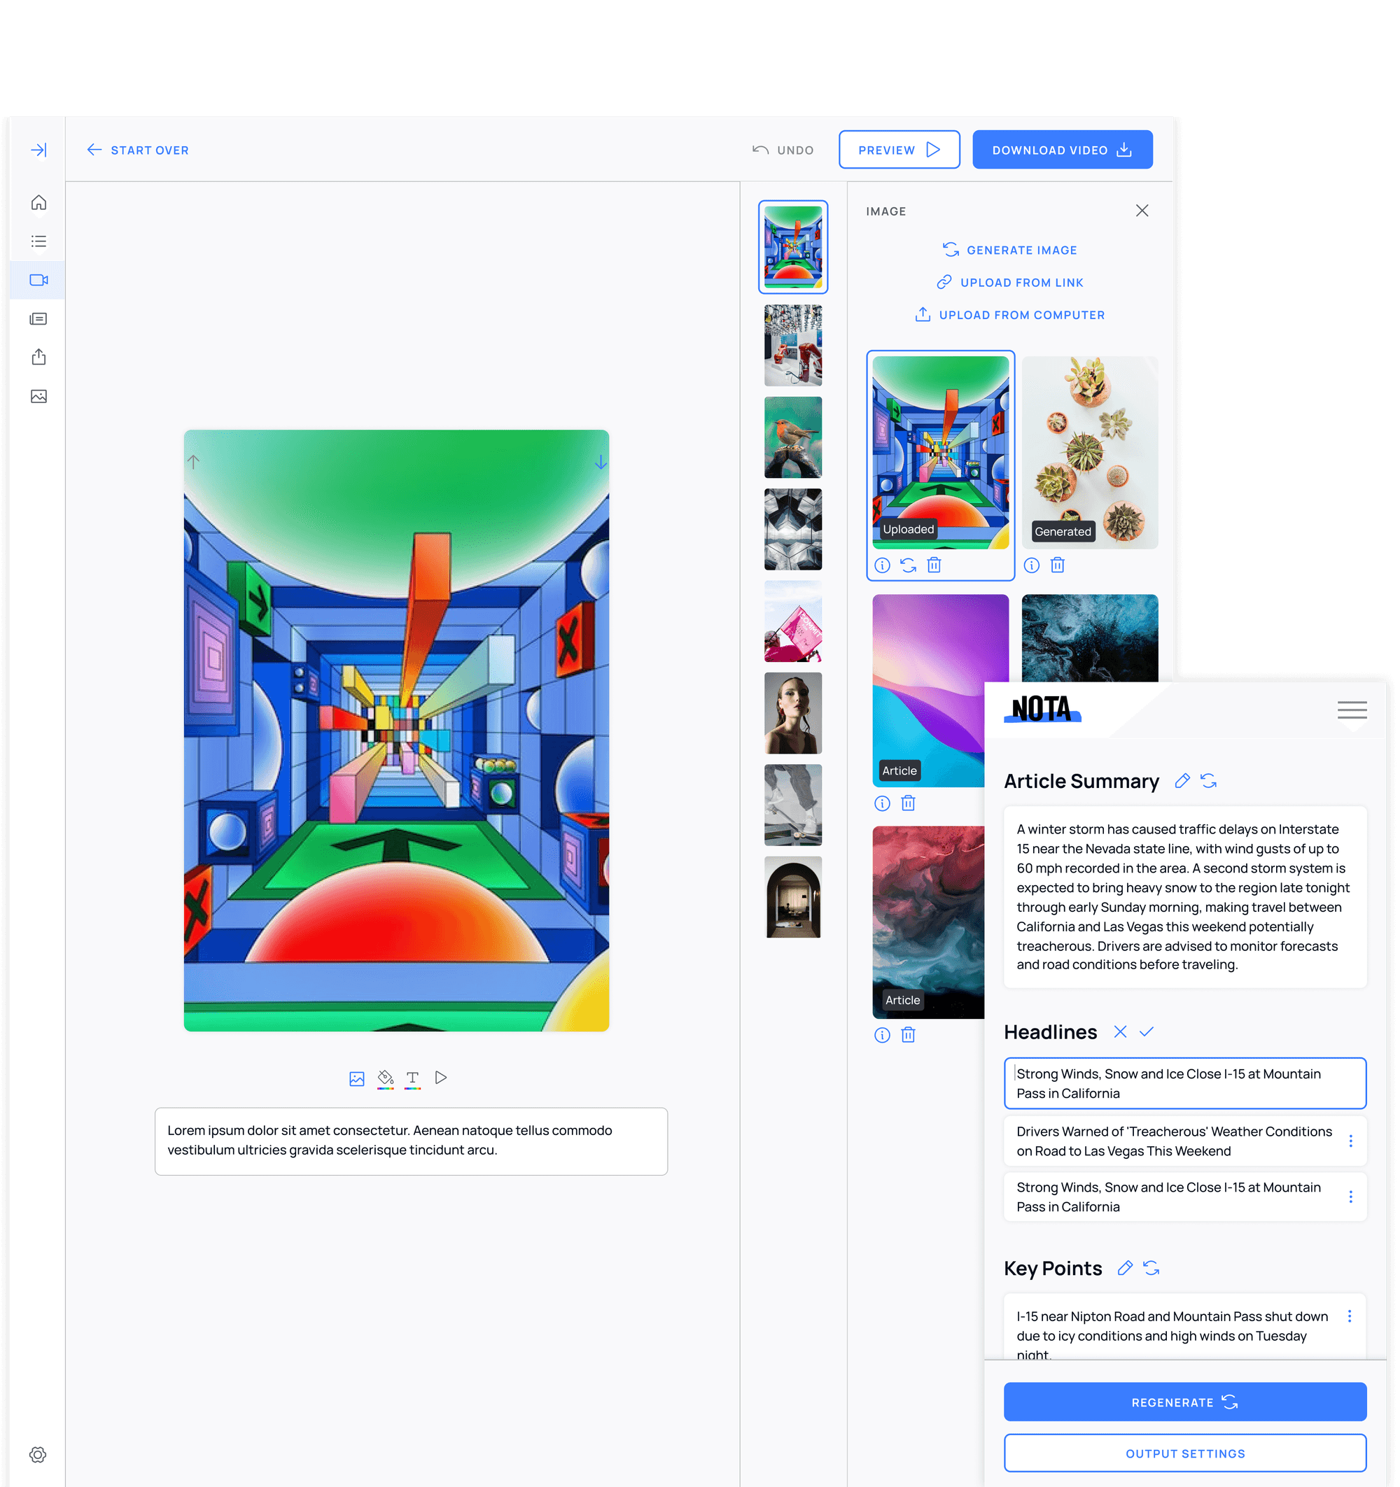Click the sidebar expand arrow icon
This screenshot has height=1487, width=1400.
pyautogui.click(x=38, y=150)
